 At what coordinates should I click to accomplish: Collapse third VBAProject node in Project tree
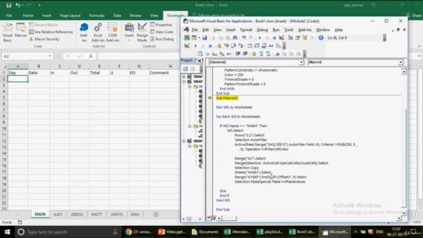click(184, 141)
